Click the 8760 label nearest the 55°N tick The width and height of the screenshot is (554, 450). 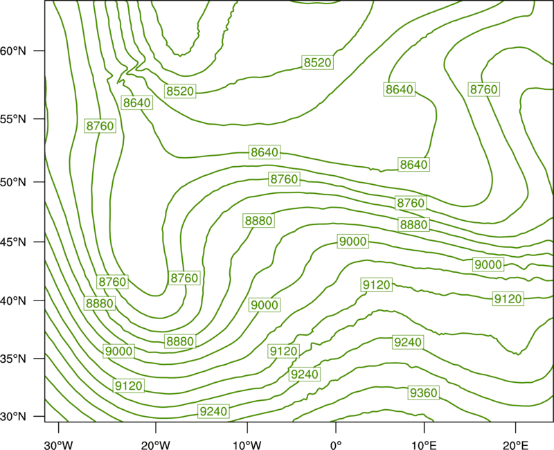point(100,126)
